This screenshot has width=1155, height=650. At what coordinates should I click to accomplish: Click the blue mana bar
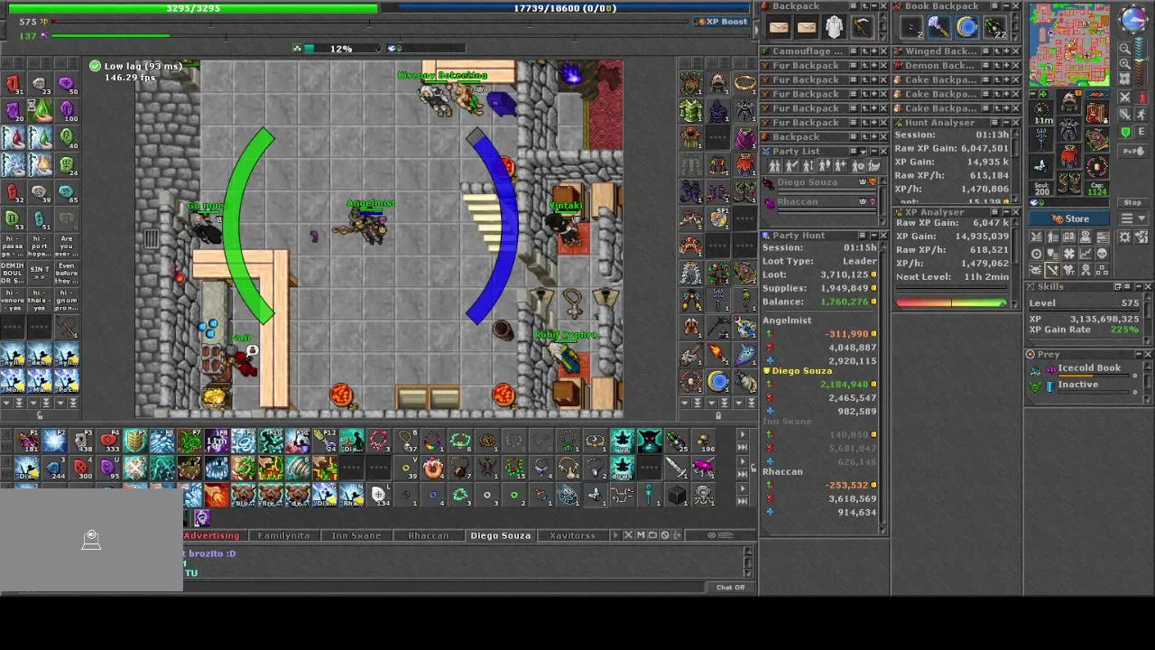565,8
